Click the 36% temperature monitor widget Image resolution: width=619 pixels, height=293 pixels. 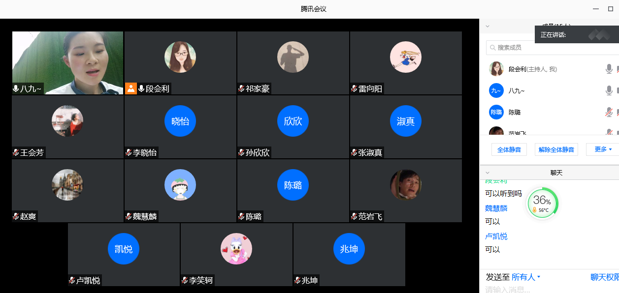point(542,203)
